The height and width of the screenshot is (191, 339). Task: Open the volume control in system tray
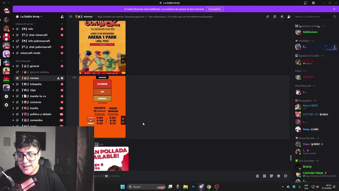click(x=317, y=187)
